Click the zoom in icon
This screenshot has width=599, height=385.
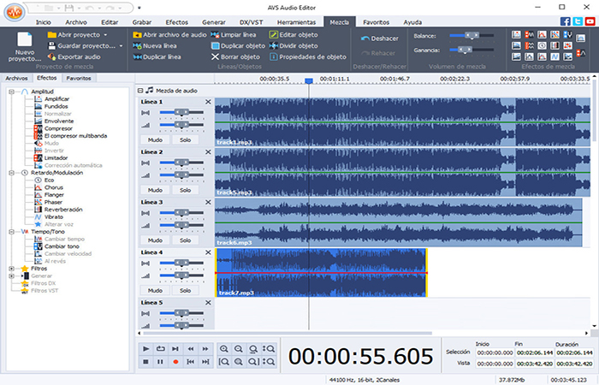click(x=224, y=349)
